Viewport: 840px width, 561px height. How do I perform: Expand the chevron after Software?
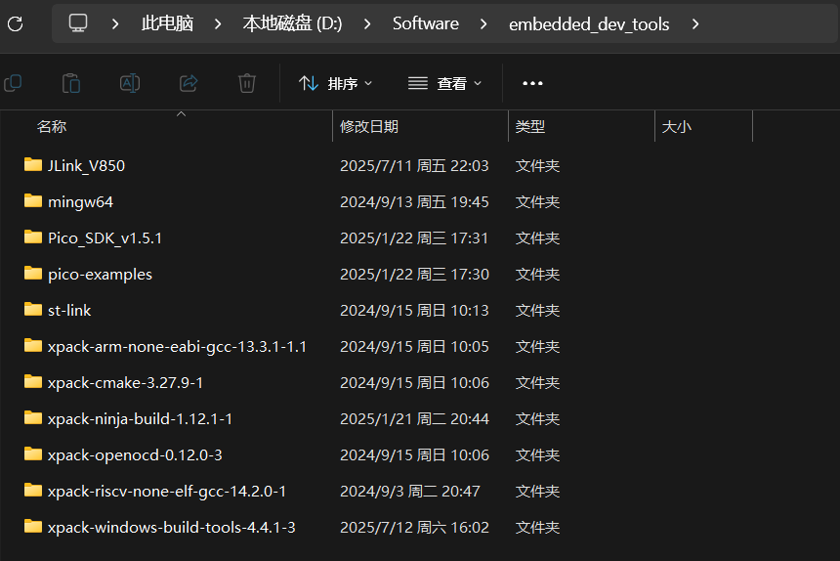click(x=483, y=23)
